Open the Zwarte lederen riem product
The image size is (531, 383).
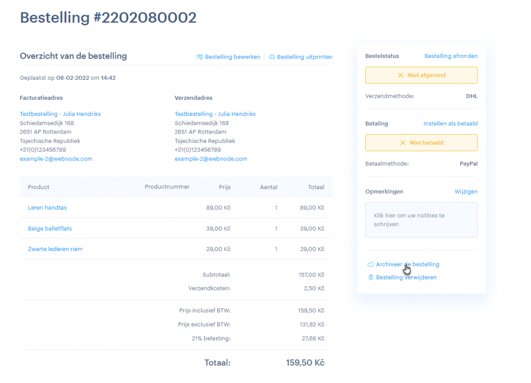coord(55,249)
